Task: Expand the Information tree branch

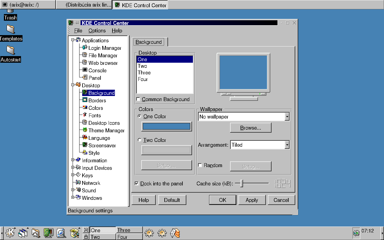Action: click(73, 160)
